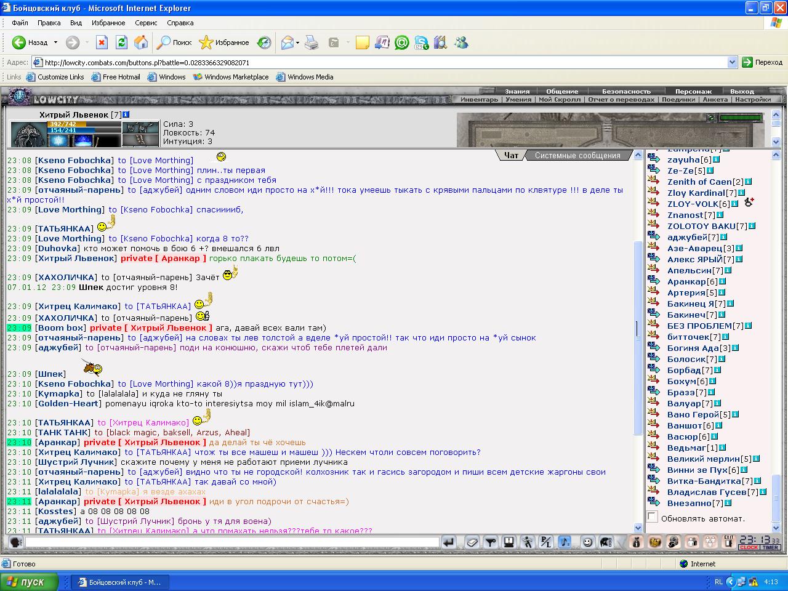Select Бойцовский клуб taskbar item
788x591 pixels.
coord(119,582)
